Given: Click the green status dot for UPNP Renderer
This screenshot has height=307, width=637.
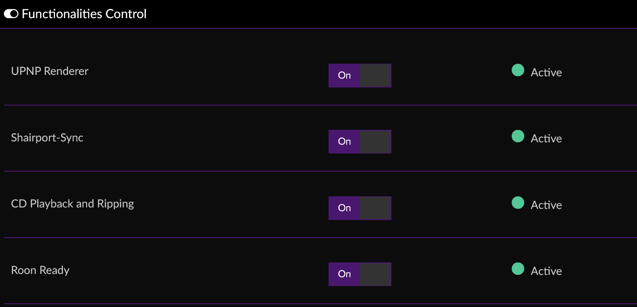Looking at the screenshot, I should point(518,70).
